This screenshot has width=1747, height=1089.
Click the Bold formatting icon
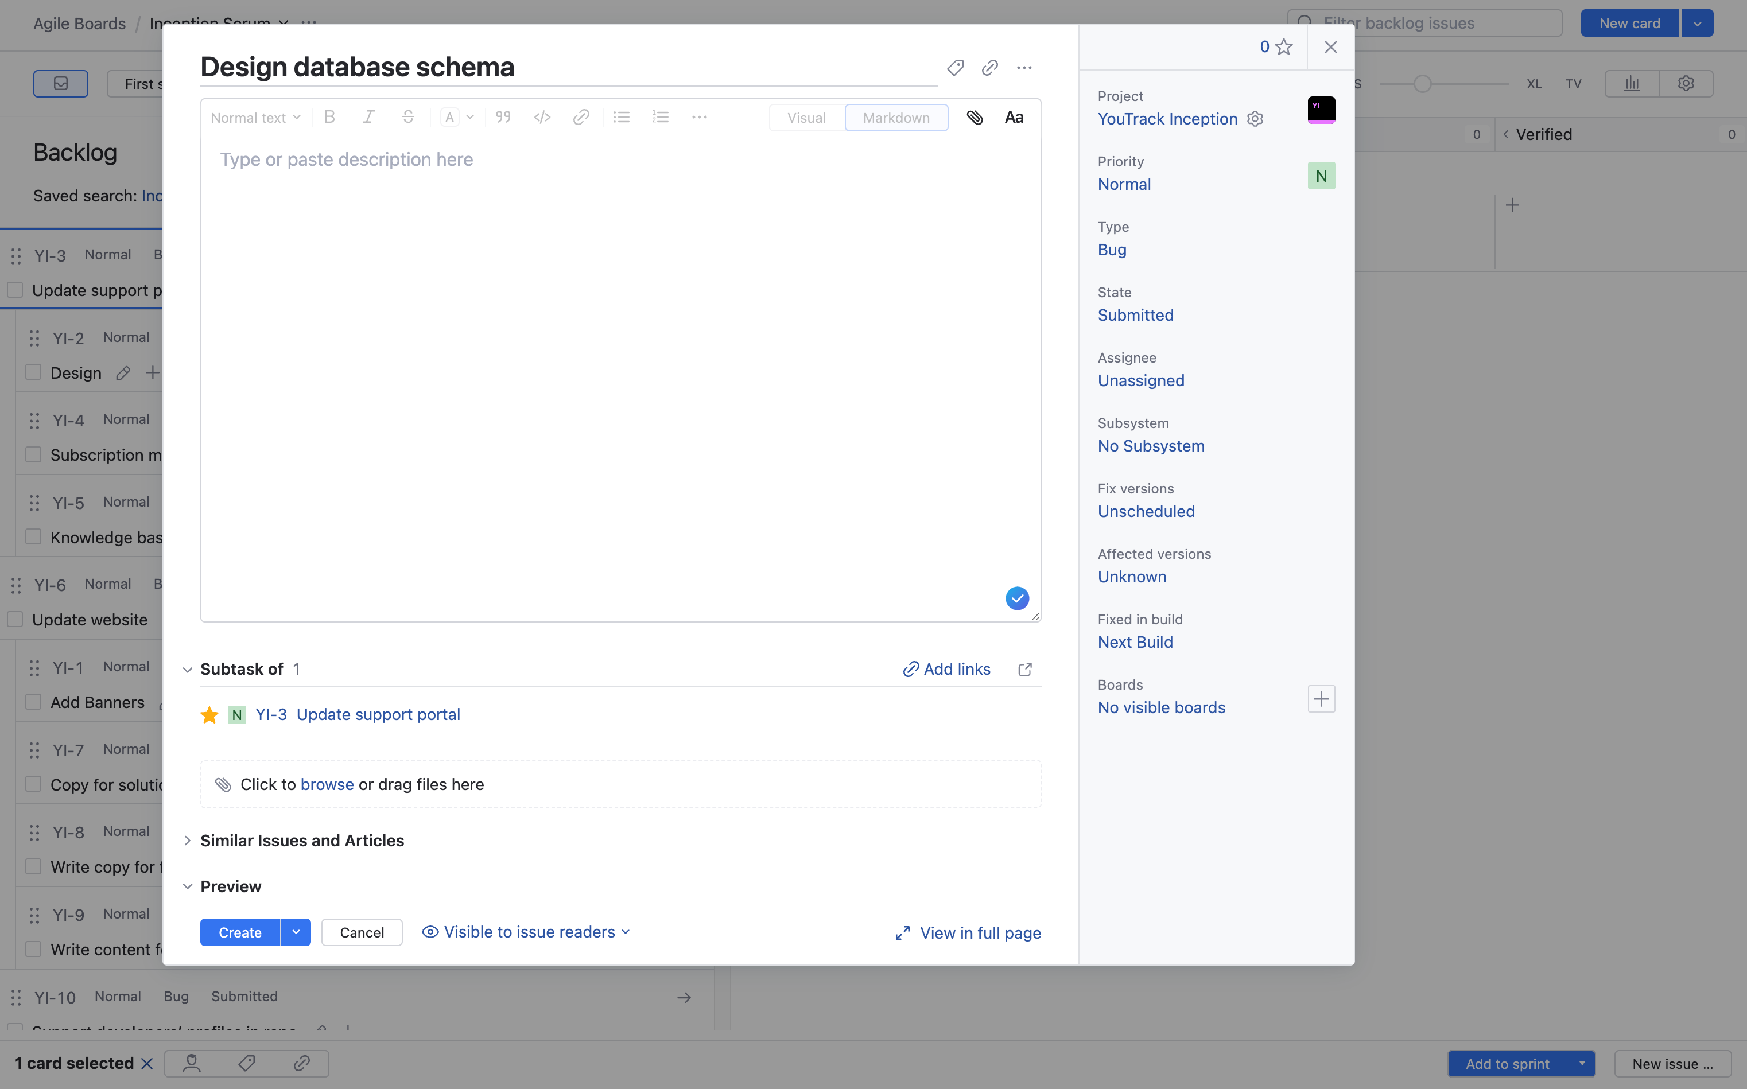330,118
